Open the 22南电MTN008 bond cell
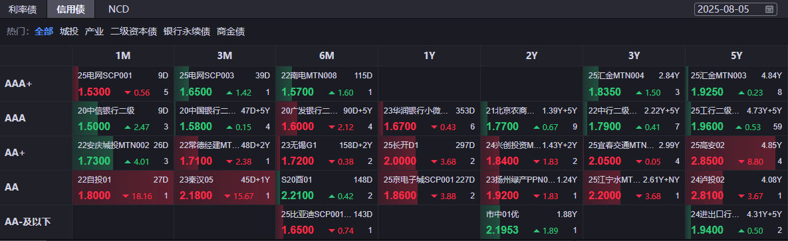788x241 pixels. pyautogui.click(x=327, y=84)
